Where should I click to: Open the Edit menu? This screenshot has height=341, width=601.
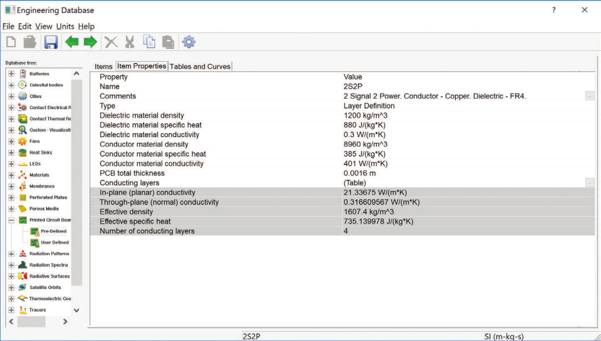[25, 27]
